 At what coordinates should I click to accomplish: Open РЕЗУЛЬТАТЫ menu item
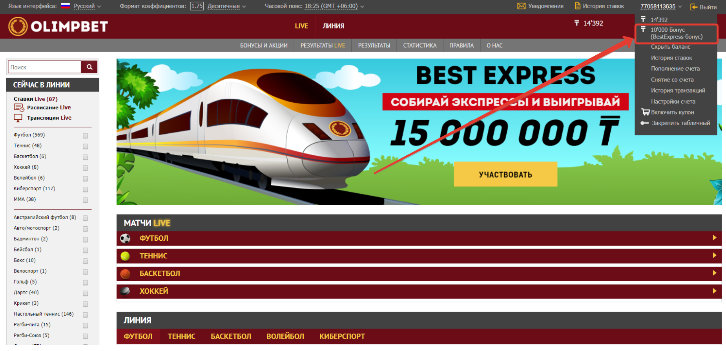(x=374, y=45)
